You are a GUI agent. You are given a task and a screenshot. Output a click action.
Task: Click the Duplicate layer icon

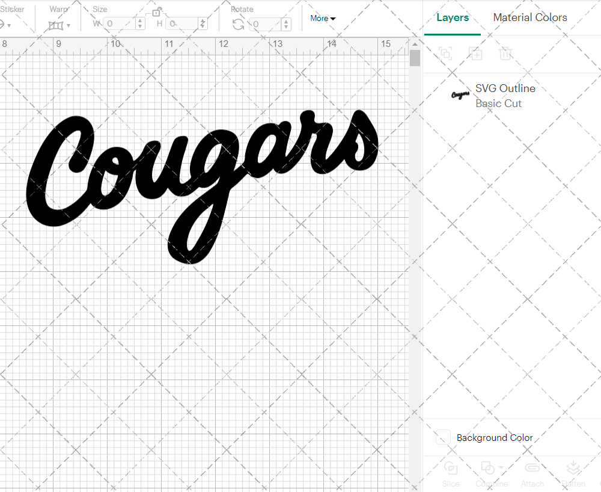475,54
